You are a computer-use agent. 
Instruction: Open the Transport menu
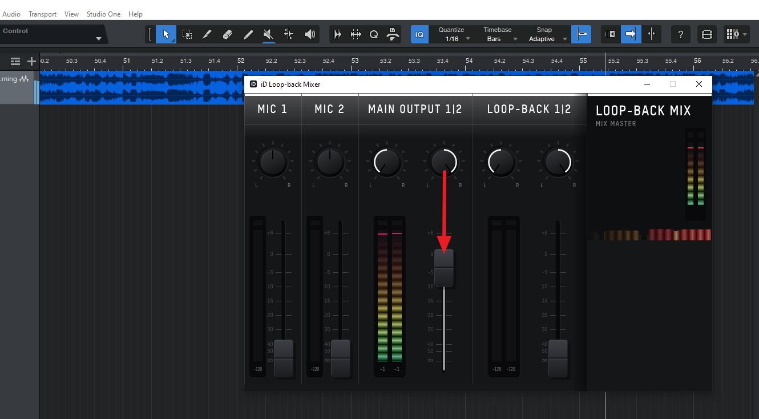[43, 14]
